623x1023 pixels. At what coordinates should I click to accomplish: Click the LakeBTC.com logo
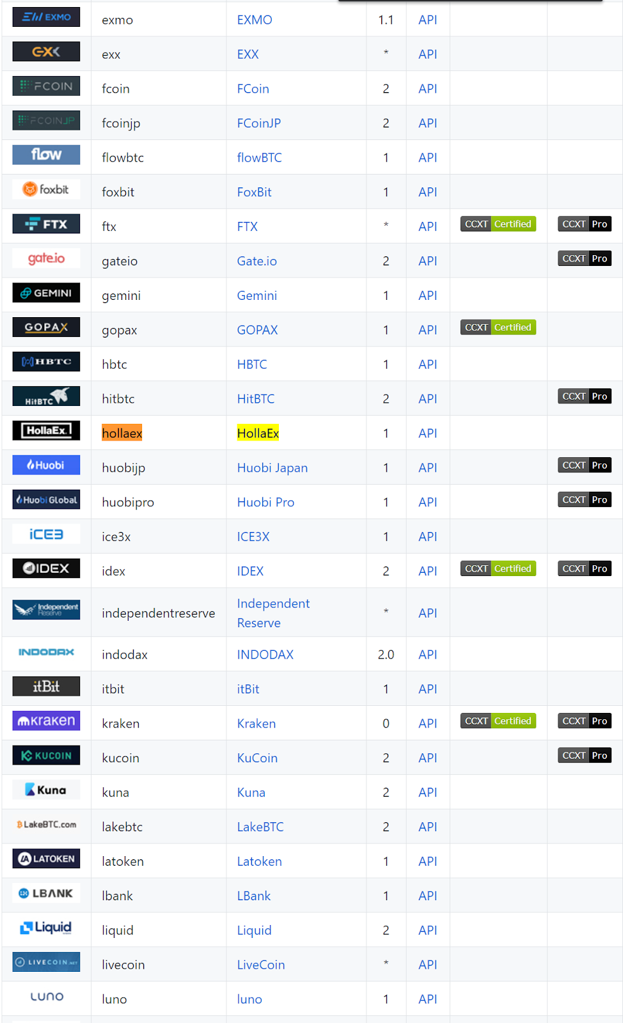pyautogui.click(x=46, y=825)
